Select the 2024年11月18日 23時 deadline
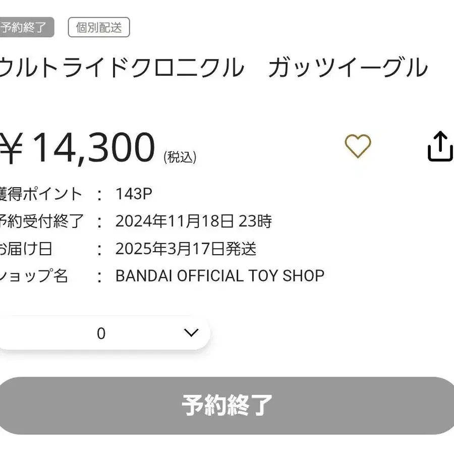The height and width of the screenshot is (454, 454). (x=193, y=221)
